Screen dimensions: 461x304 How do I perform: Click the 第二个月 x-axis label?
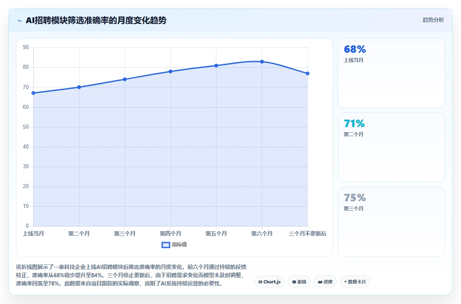79,233
